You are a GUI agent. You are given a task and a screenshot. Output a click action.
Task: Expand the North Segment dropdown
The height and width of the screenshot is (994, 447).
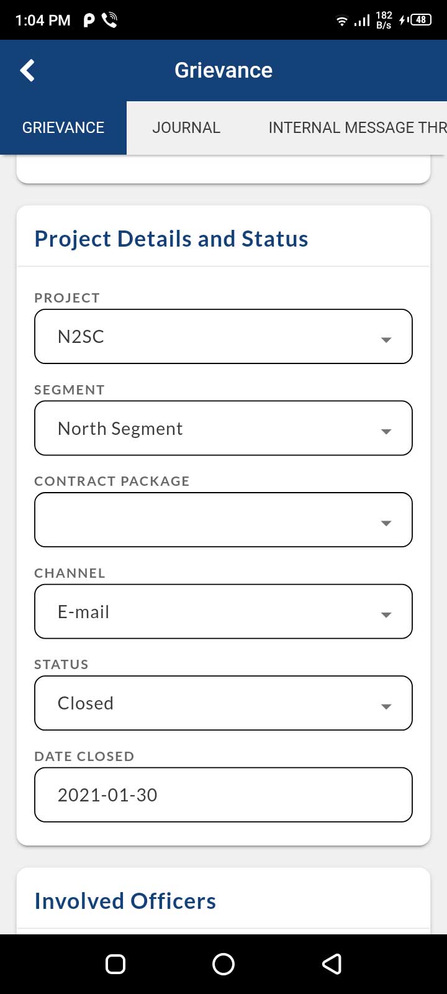pos(223,428)
